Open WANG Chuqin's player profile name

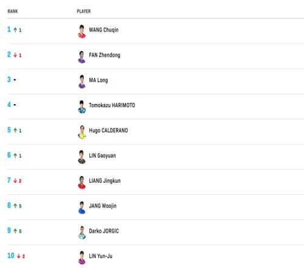pyautogui.click(x=103, y=30)
